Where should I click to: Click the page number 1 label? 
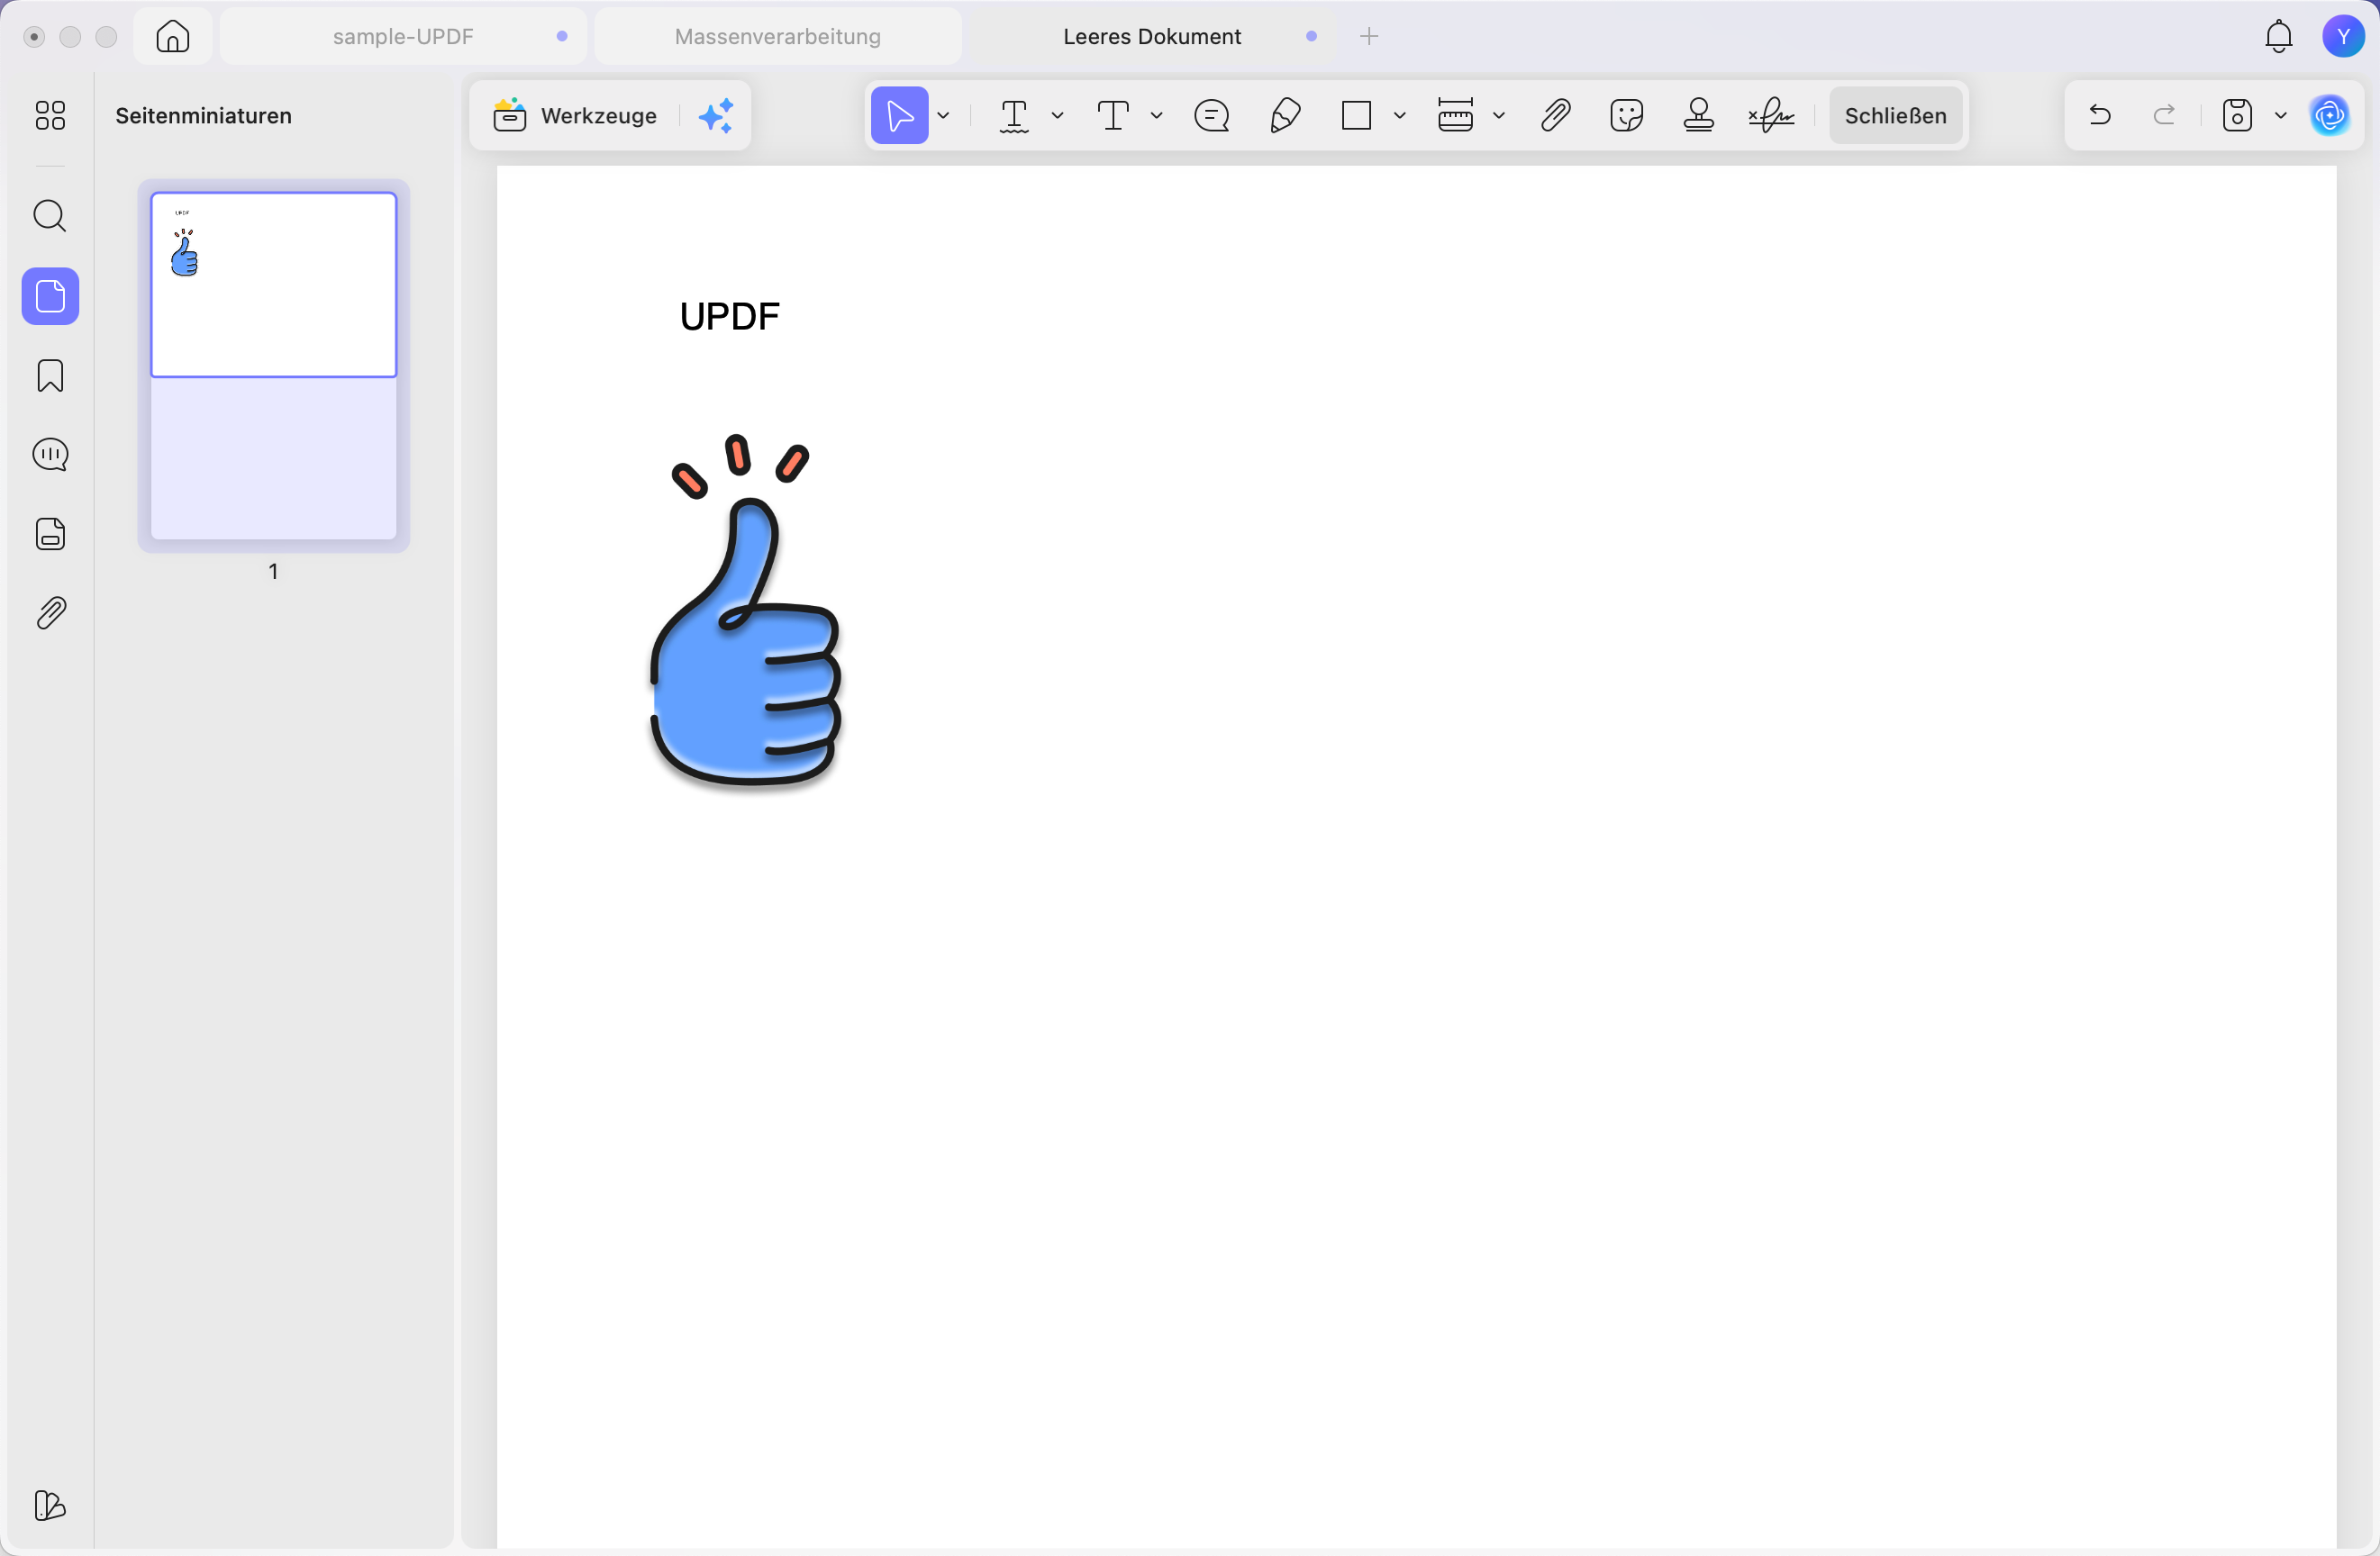coord(273,572)
